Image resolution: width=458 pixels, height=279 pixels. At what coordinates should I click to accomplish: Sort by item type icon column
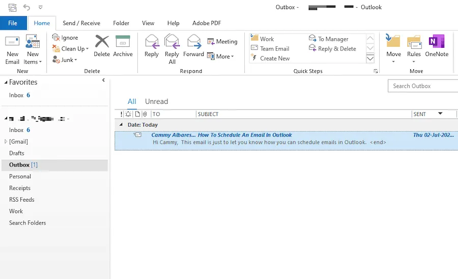coord(137,114)
